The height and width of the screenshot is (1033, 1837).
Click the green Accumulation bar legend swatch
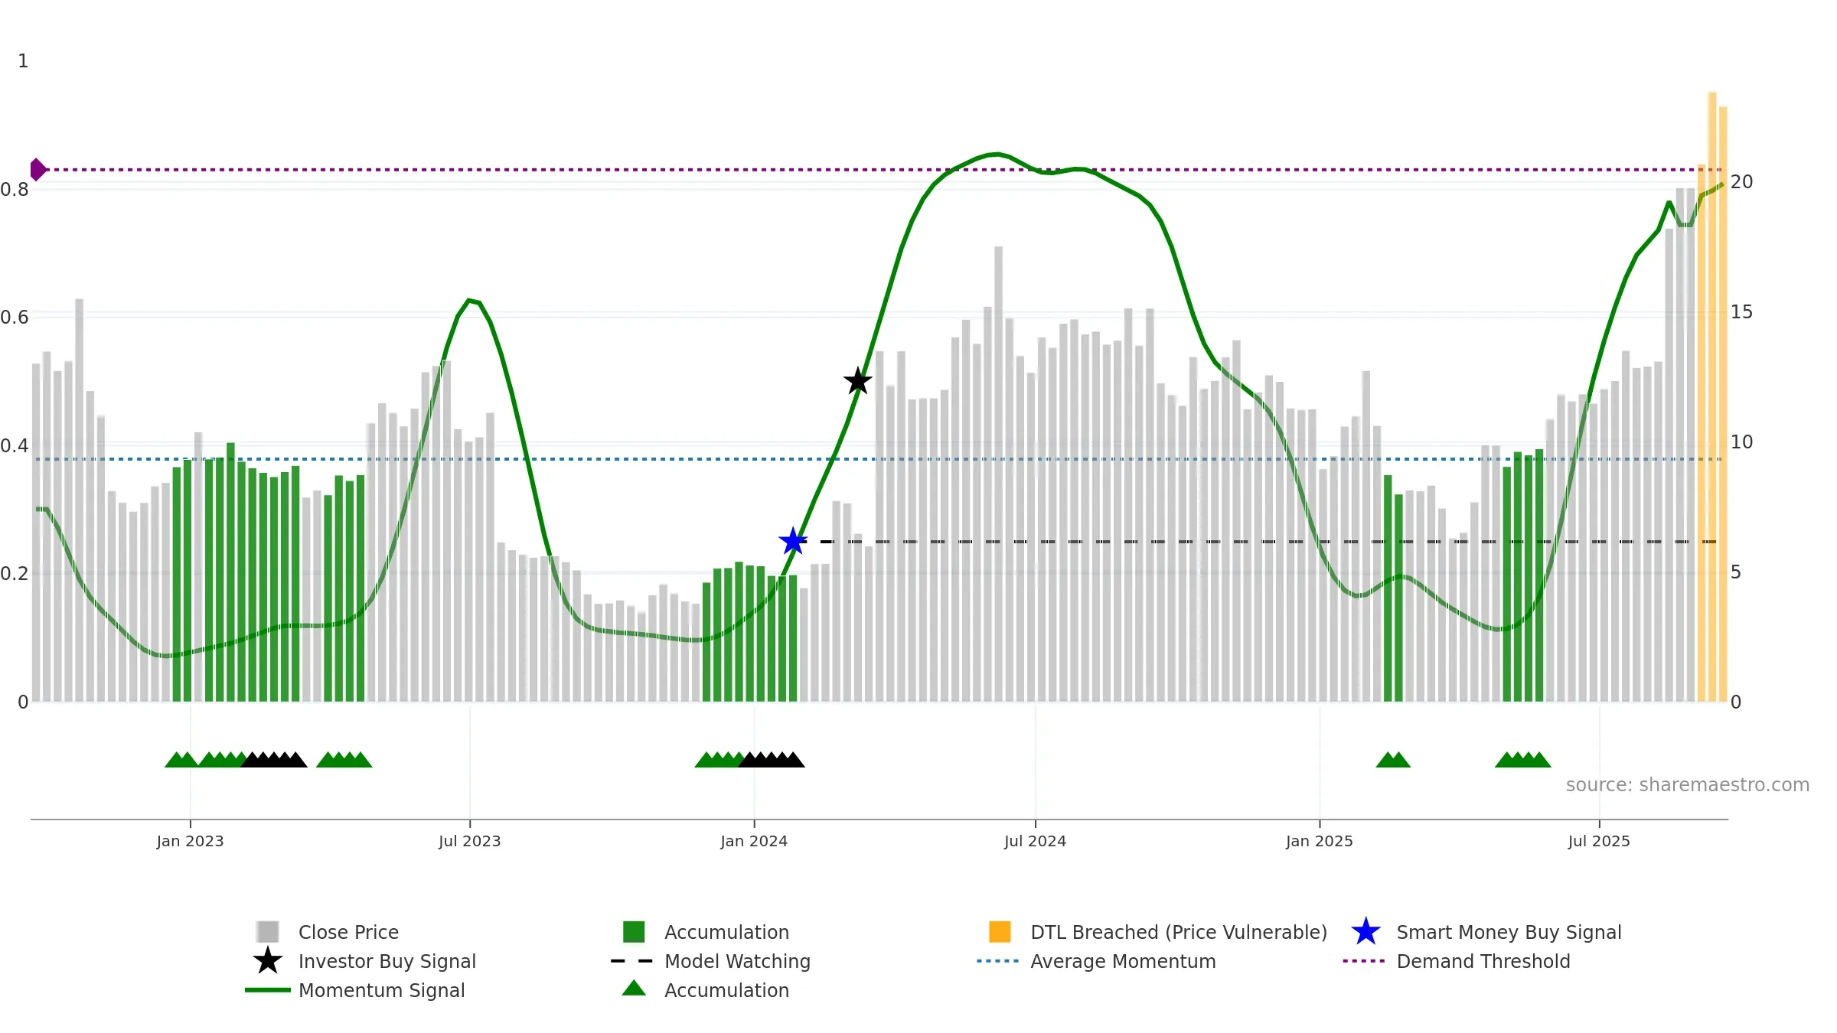(634, 932)
